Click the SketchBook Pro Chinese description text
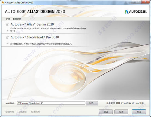 tap(41, 44)
